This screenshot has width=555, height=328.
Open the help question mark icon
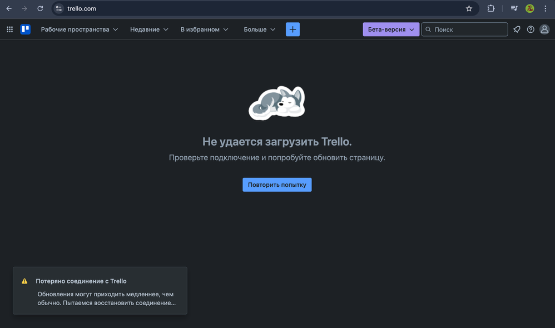click(531, 29)
